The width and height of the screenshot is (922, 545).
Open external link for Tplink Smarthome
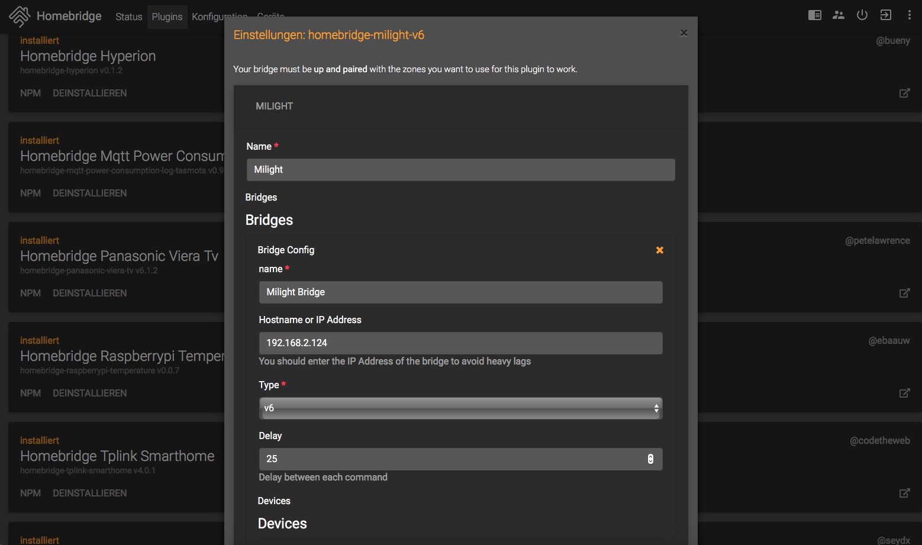click(904, 493)
